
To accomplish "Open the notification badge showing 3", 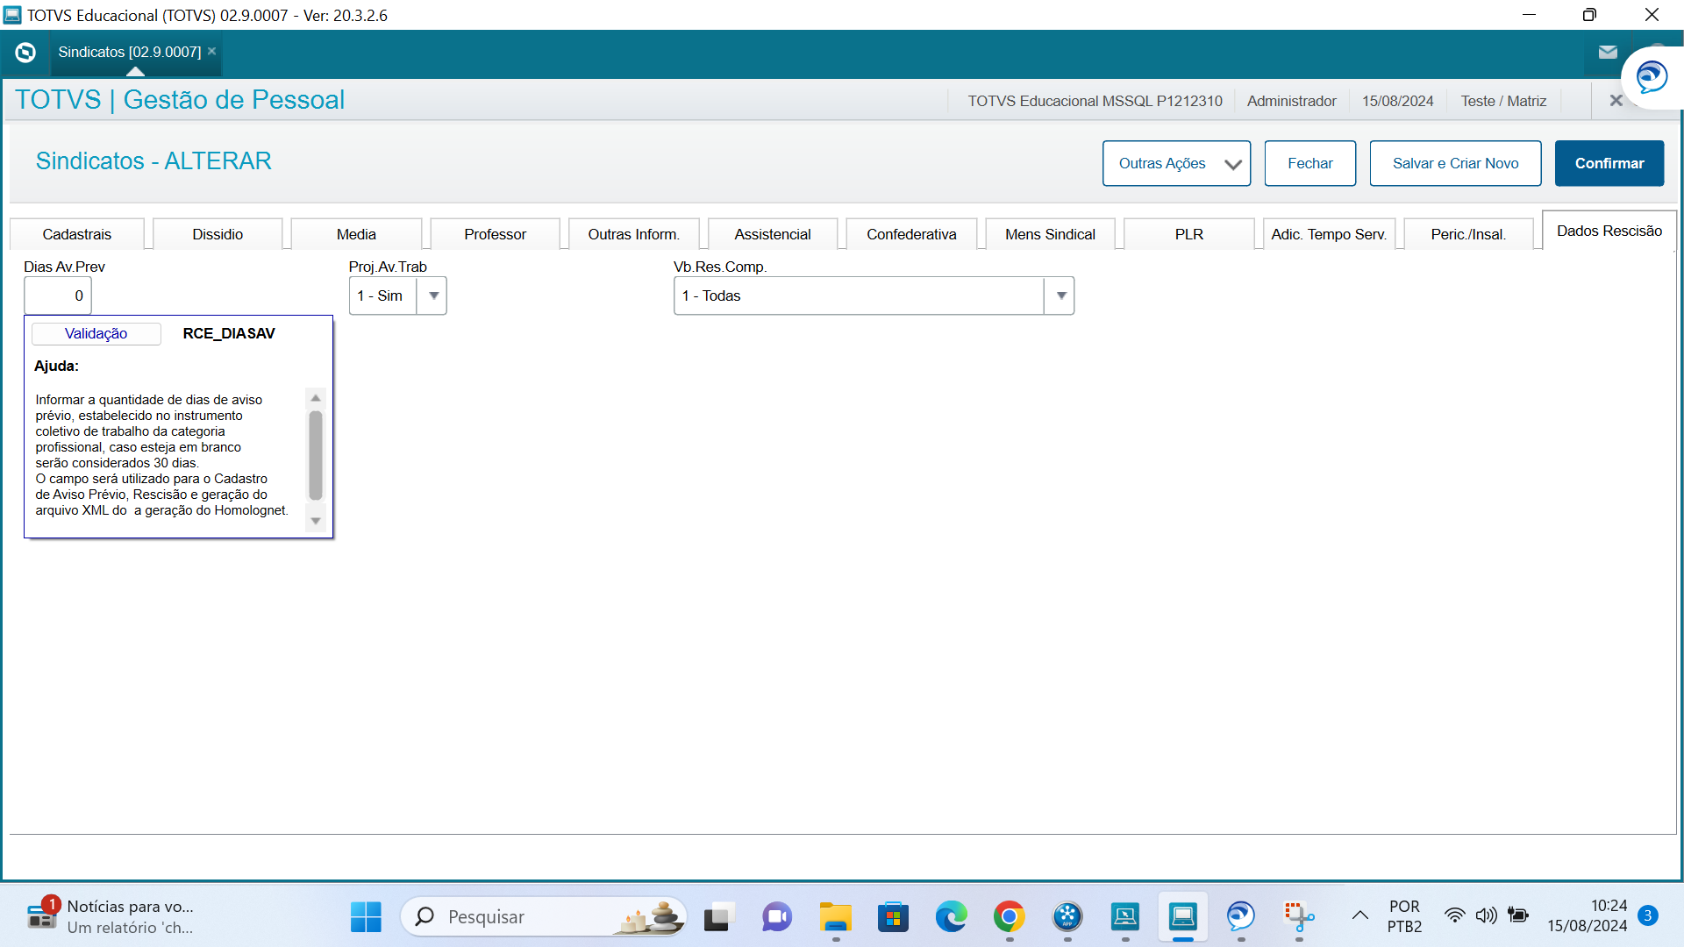I will pyautogui.click(x=1648, y=915).
